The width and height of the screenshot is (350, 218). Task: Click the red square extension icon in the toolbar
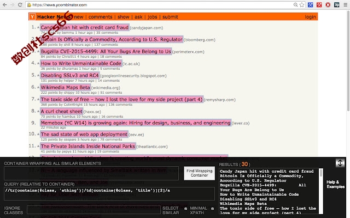point(319,5)
